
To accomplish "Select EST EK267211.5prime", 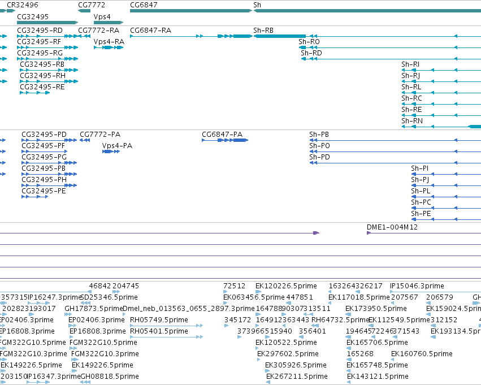I will click(x=297, y=377).
